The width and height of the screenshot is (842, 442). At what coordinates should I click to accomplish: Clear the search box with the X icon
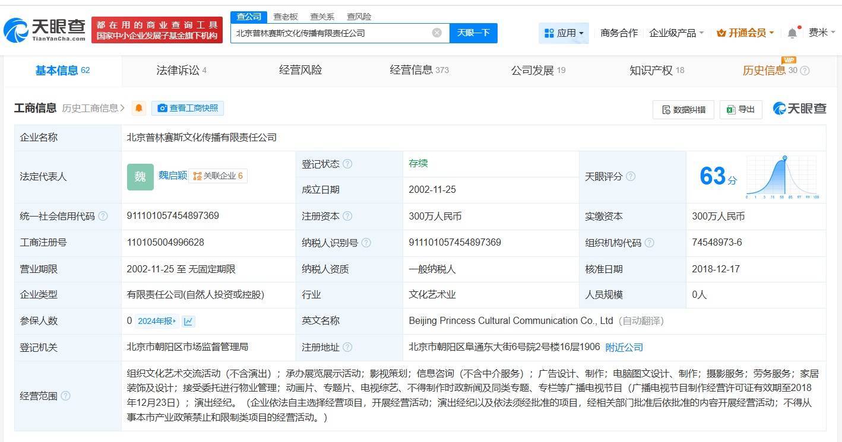[437, 33]
